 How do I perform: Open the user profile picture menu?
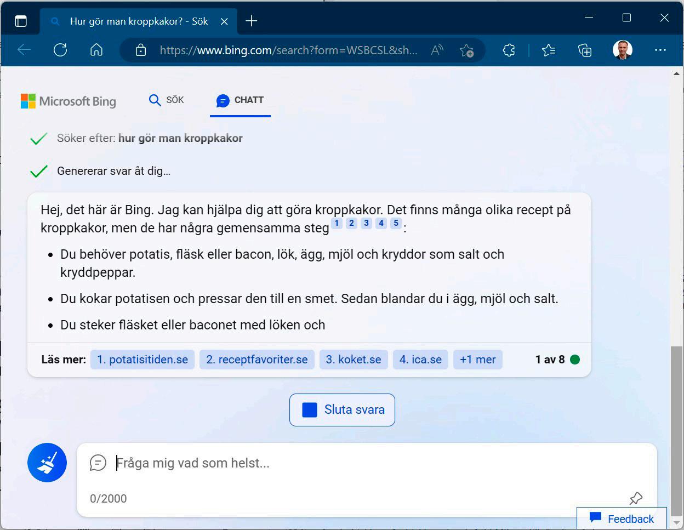pos(623,50)
